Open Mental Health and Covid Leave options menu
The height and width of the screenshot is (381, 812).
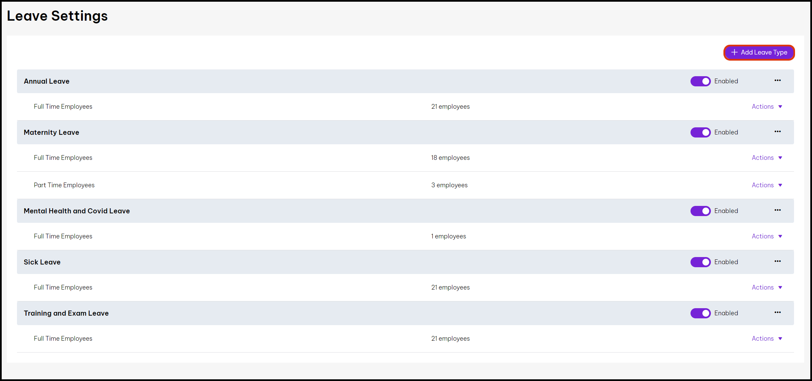coord(777,210)
